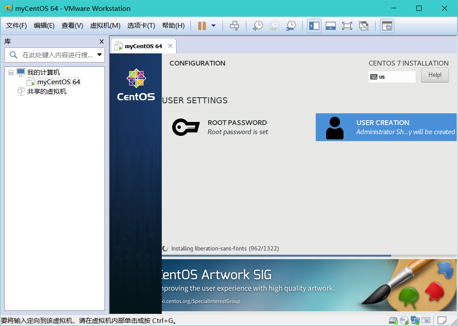Toggle the library sidebar view button
The width and height of the screenshot is (458, 326).
pyautogui.click(x=314, y=26)
